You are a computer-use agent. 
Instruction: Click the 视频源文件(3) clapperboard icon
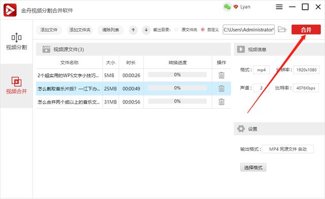pyautogui.click(x=46, y=49)
